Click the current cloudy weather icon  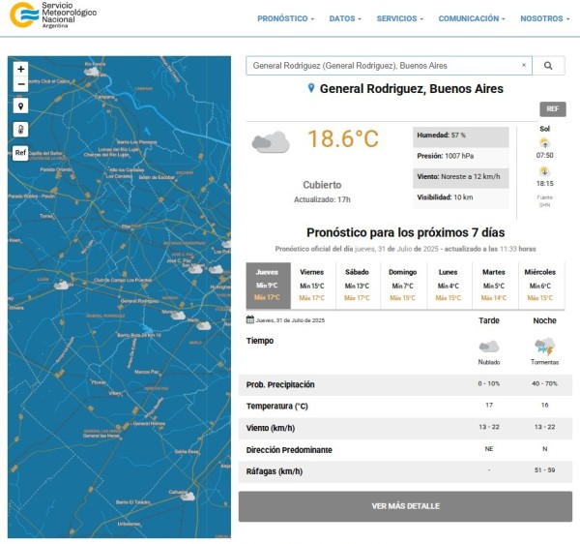pyautogui.click(x=271, y=142)
